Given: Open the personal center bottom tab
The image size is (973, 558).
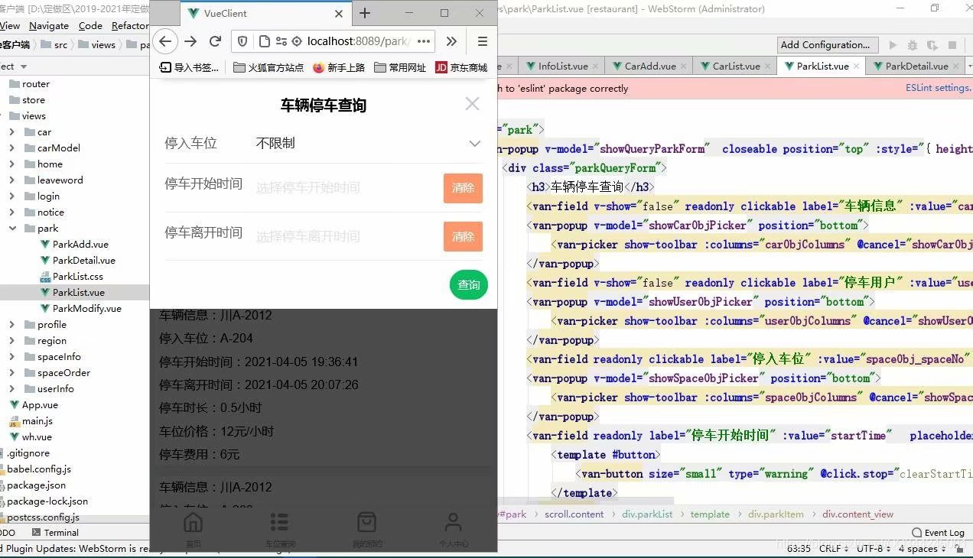Looking at the screenshot, I should [454, 530].
